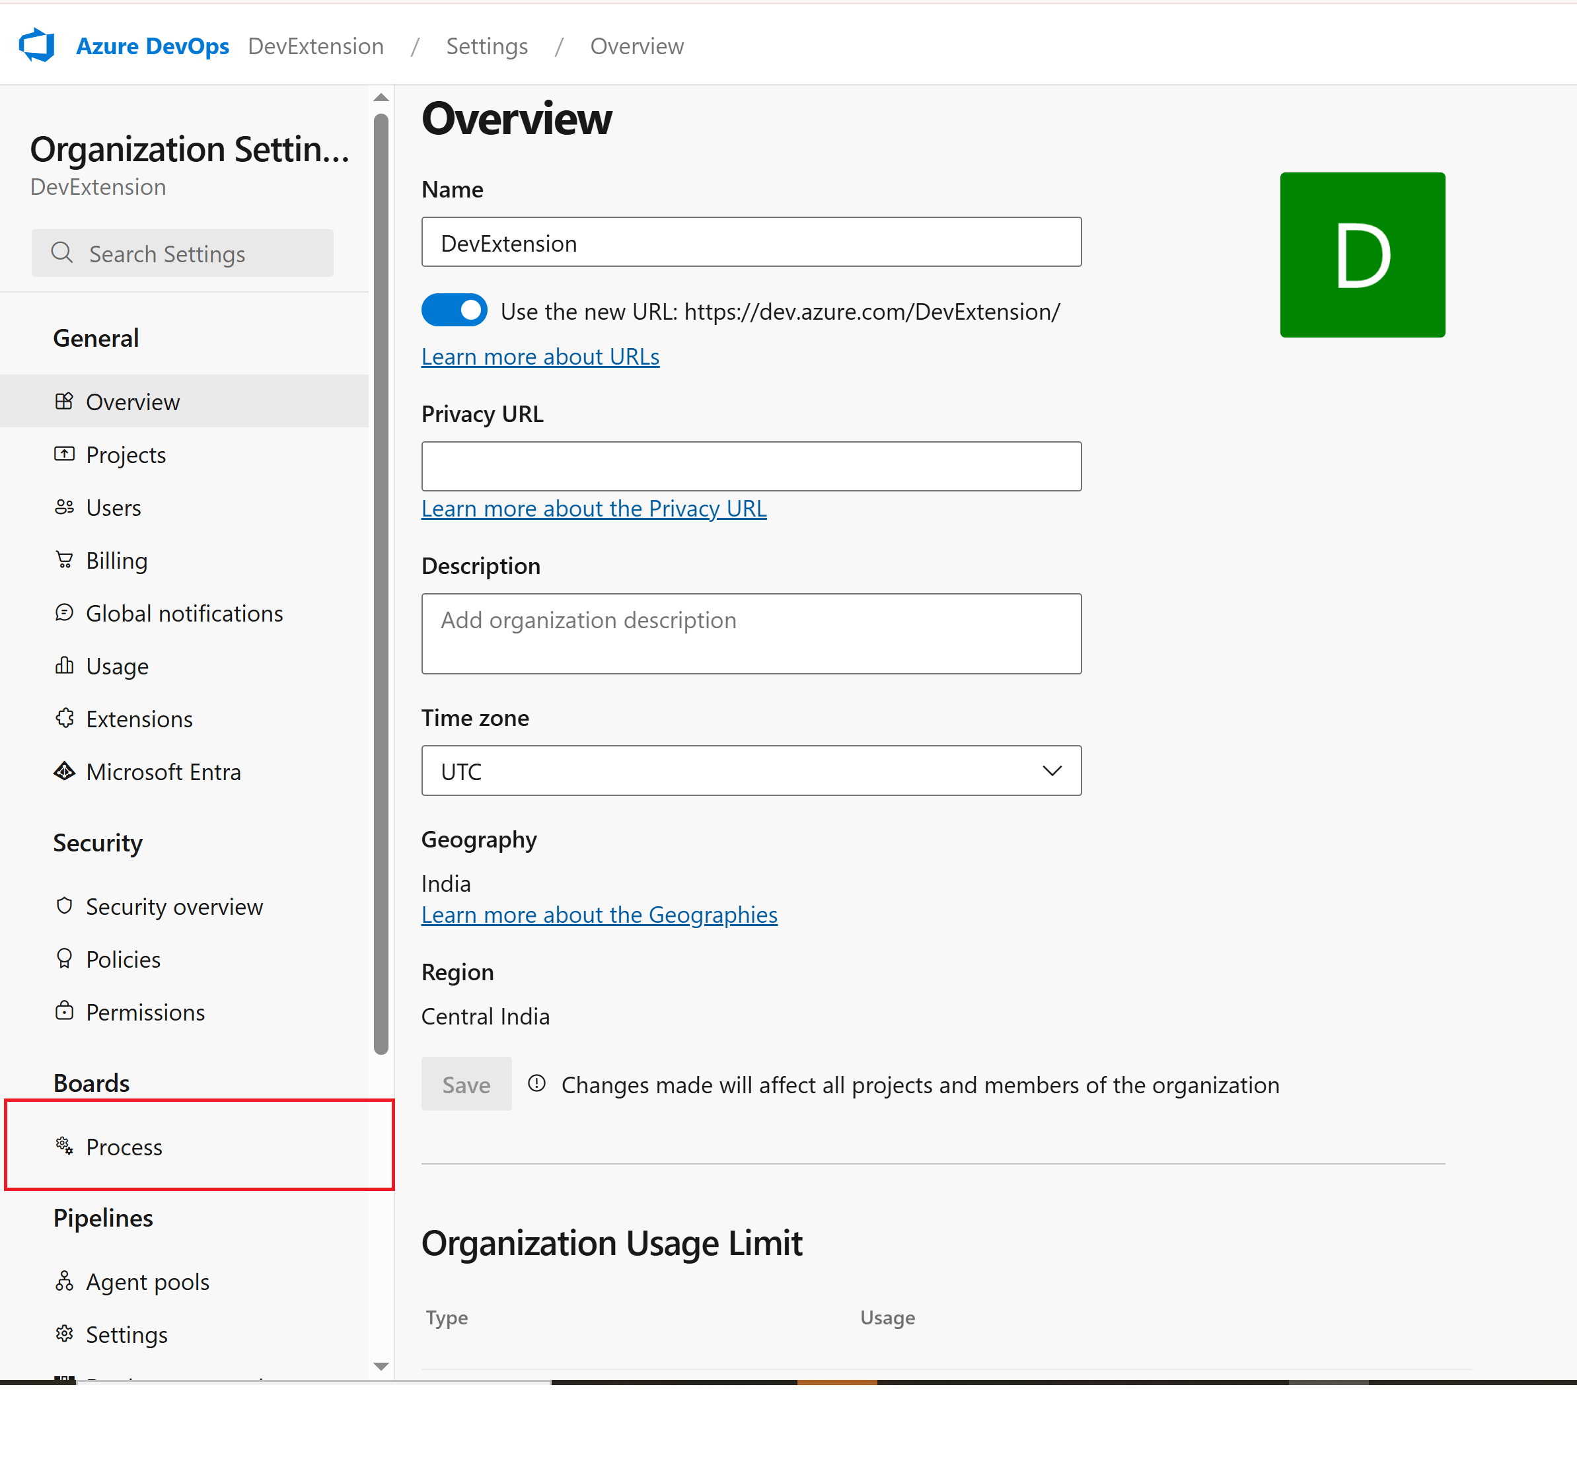
Task: Click the Privacy URL input field
Action: click(x=751, y=466)
